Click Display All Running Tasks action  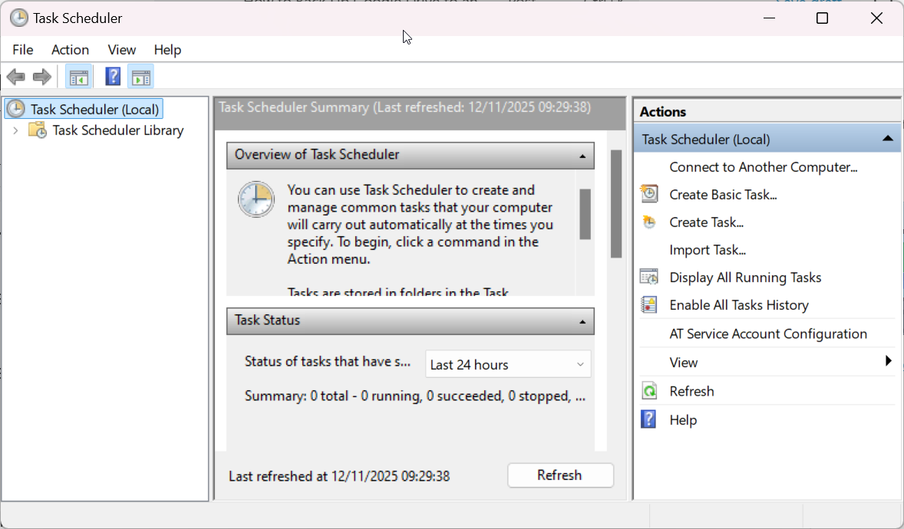pyautogui.click(x=745, y=278)
